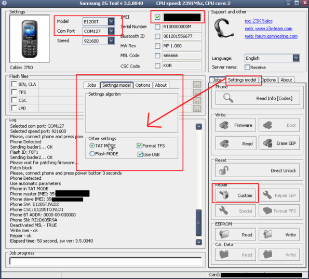Enable the Serial Number checkbox
The width and height of the screenshot is (309, 279).
pos(157,26)
